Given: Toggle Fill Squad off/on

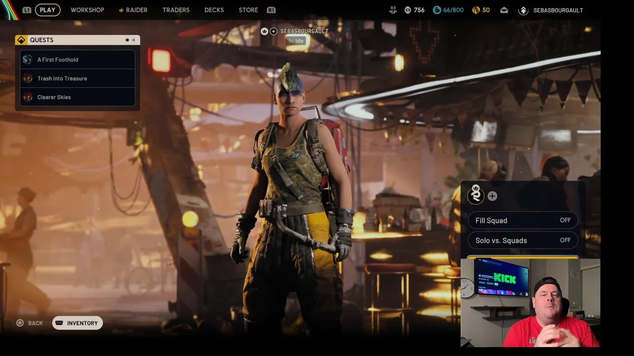Looking at the screenshot, I should pyautogui.click(x=523, y=221).
